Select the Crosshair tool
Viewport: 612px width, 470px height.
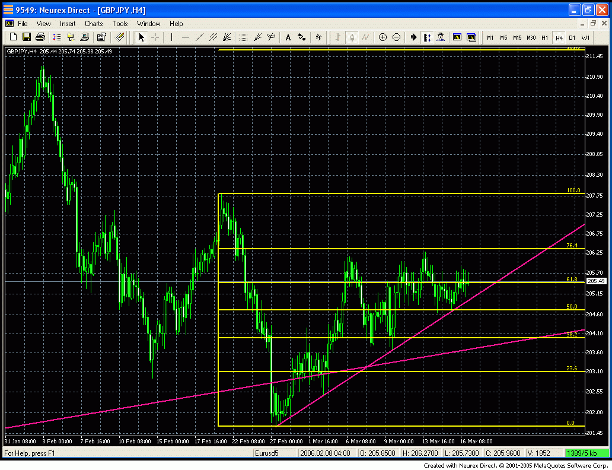pos(155,37)
